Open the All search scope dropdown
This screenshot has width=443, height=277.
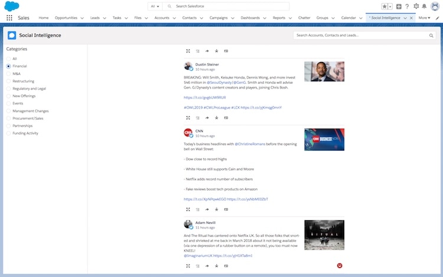(155, 6)
